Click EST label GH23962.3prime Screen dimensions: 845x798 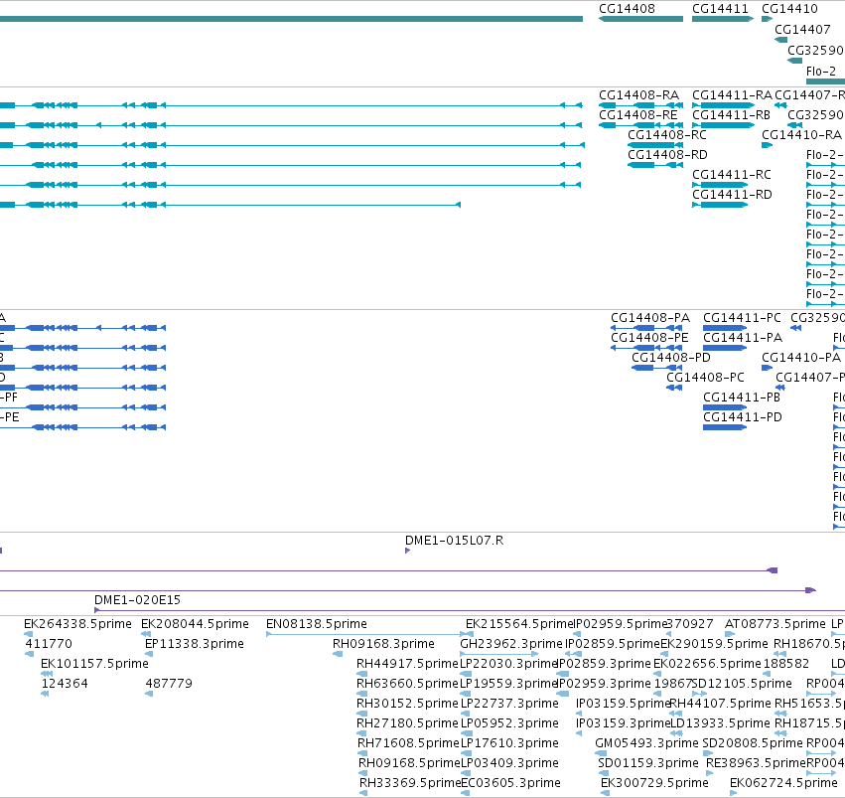(511, 644)
